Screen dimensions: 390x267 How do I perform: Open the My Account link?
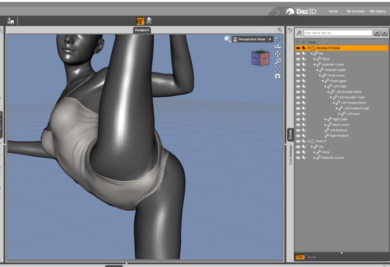(x=356, y=11)
